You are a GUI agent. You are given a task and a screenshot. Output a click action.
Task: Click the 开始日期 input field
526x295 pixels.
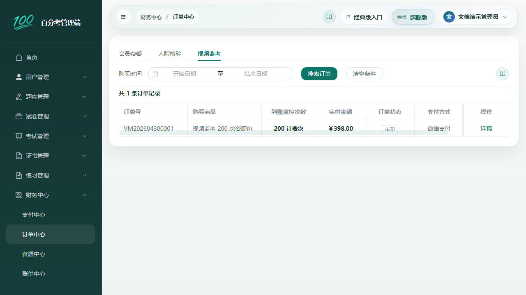point(185,74)
